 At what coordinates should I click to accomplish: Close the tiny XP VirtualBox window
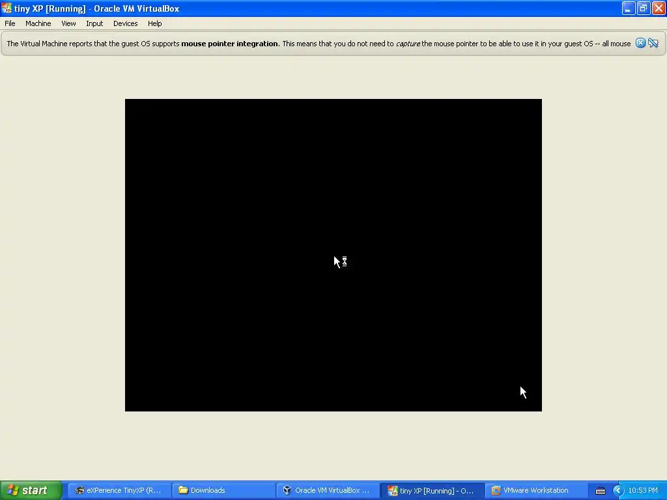pos(659,8)
